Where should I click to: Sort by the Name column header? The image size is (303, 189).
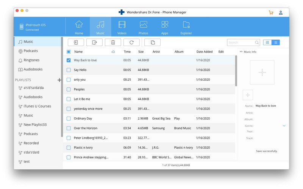click(x=78, y=52)
